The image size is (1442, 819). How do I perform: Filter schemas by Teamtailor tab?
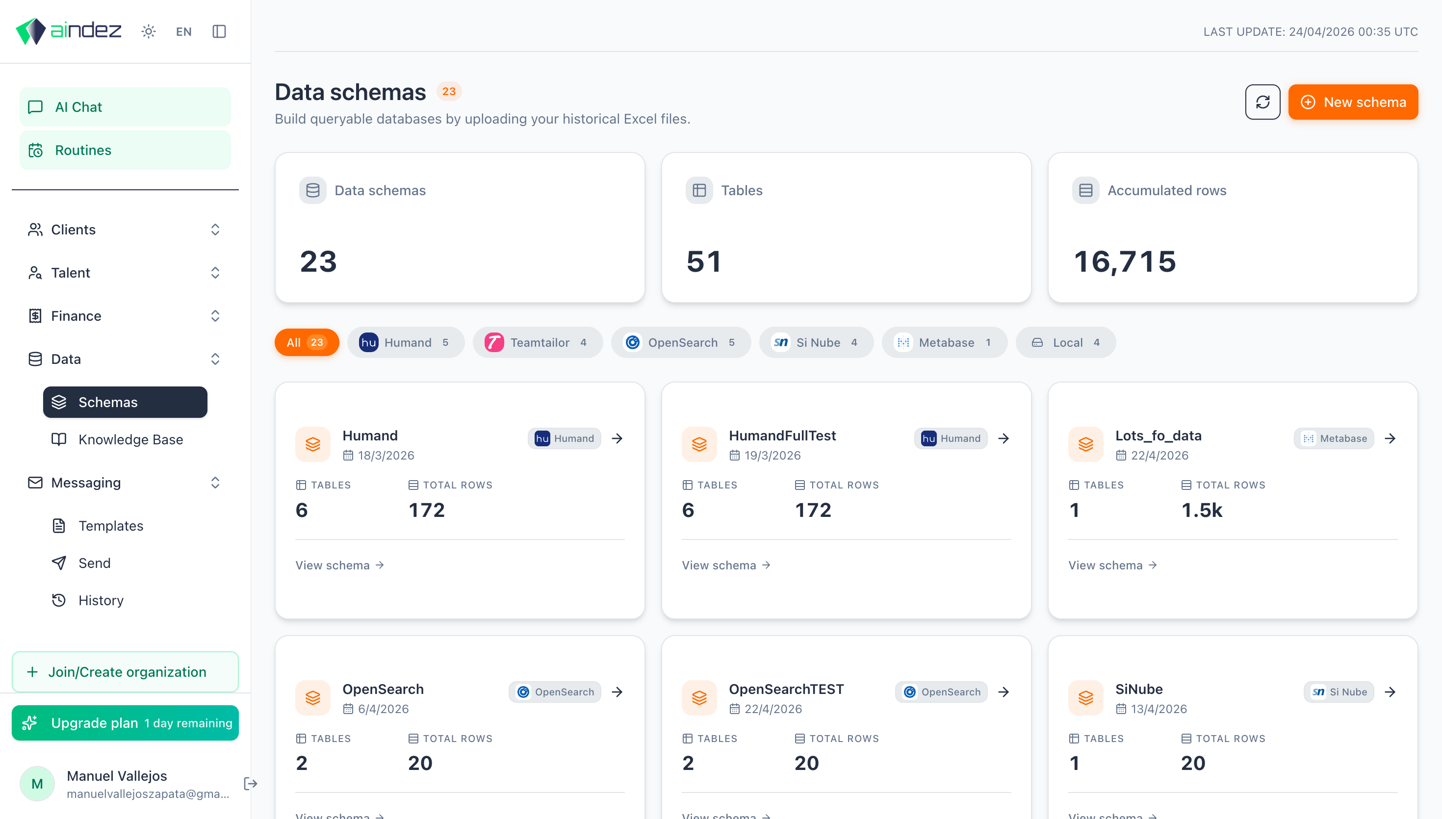(x=537, y=343)
